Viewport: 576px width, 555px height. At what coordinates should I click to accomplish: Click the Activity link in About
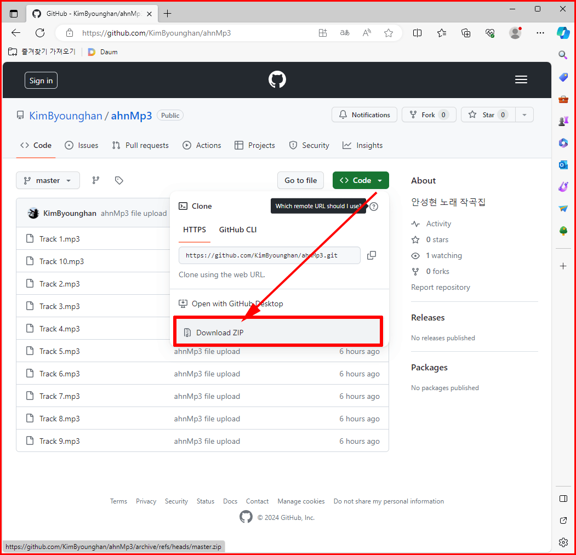pos(438,224)
